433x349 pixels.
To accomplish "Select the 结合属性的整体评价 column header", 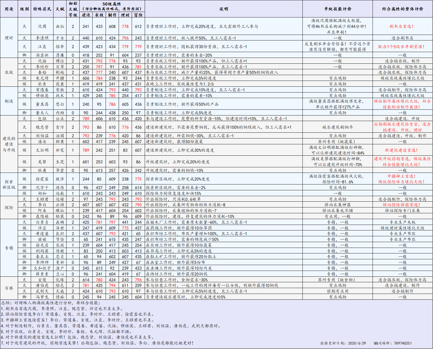I will coord(403,9).
